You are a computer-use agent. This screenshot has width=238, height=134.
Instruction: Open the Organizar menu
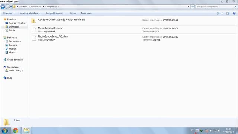click(x=9, y=13)
